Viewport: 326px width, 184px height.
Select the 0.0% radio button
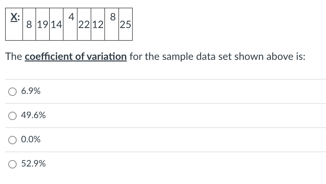(12, 140)
